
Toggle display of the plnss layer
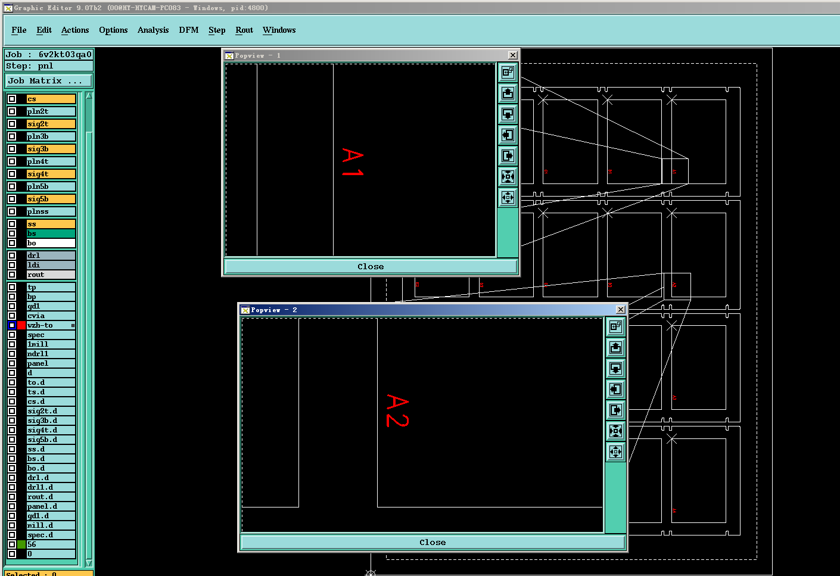pos(12,211)
